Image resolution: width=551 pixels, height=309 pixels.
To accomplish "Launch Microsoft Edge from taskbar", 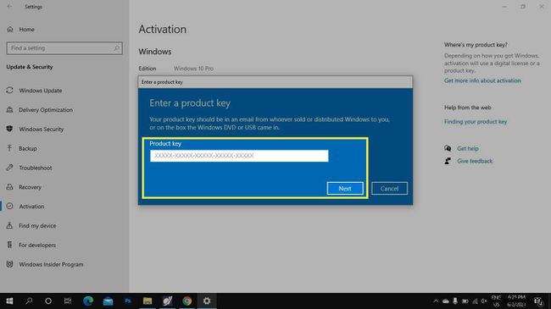I will click(88, 301).
